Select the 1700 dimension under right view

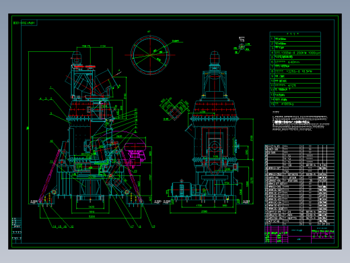[x=199, y=205]
